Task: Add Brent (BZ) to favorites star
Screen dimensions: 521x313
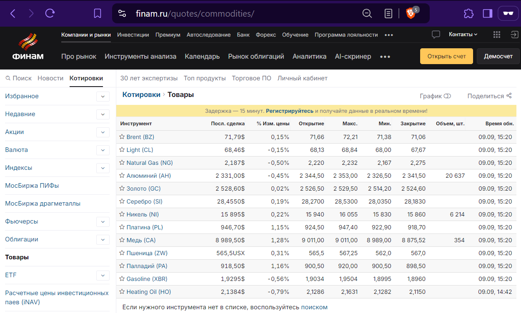Action: pos(122,137)
